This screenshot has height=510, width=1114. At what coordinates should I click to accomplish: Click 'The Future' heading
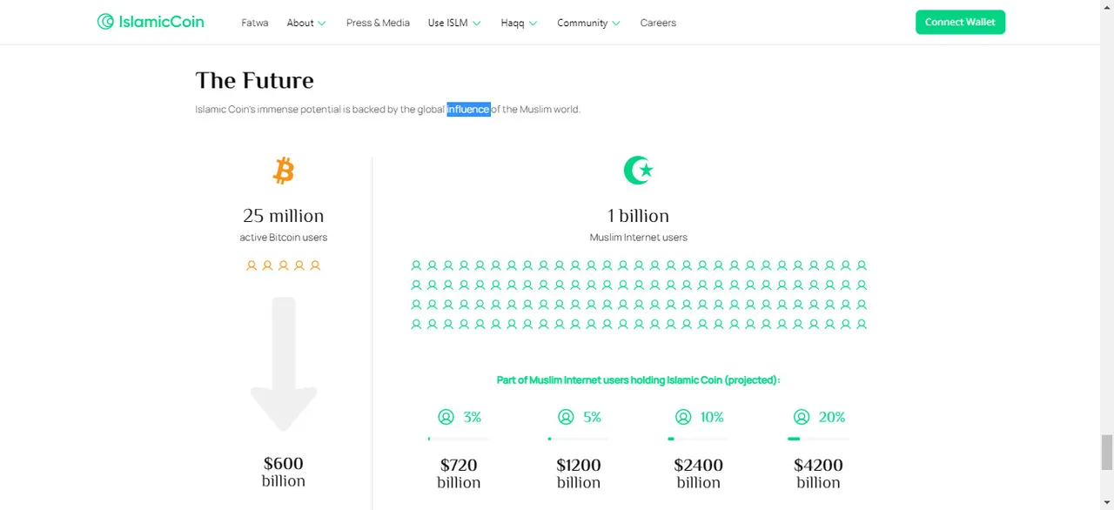[254, 80]
